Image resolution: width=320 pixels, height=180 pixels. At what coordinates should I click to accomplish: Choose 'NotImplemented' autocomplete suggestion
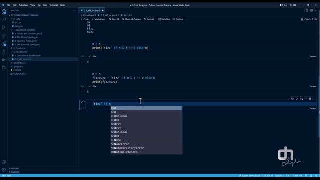click(x=146, y=152)
